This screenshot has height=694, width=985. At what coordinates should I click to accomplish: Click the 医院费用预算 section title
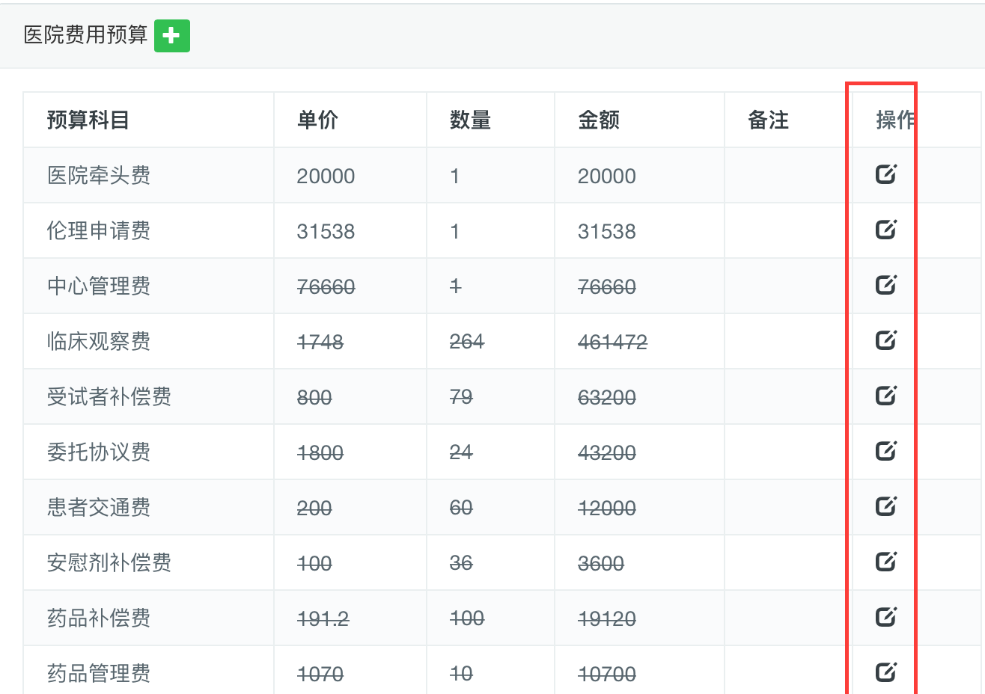pos(85,35)
